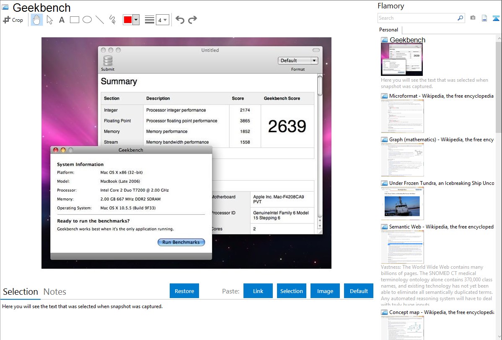Click the line thickness icon
The height and width of the screenshot is (340, 502).
click(x=150, y=20)
